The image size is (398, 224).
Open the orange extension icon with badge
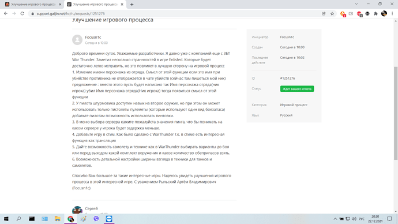tap(343, 14)
